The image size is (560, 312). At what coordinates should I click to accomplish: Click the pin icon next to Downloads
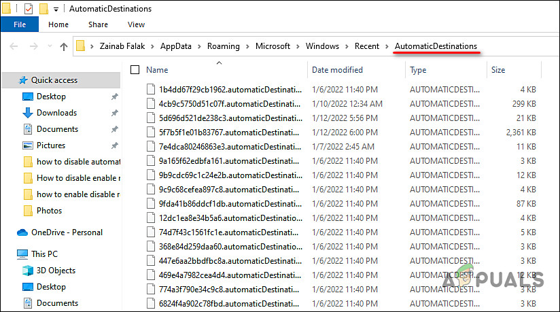click(x=114, y=113)
